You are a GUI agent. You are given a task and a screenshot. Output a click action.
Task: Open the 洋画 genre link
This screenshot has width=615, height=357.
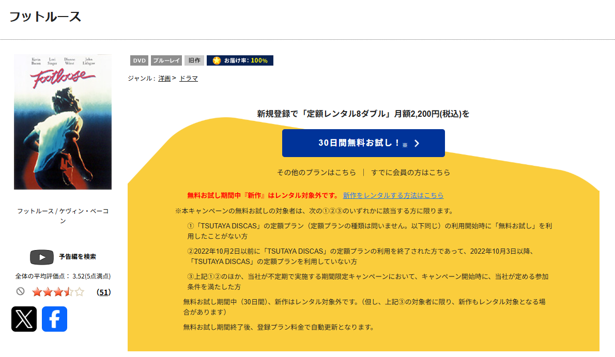tap(164, 79)
